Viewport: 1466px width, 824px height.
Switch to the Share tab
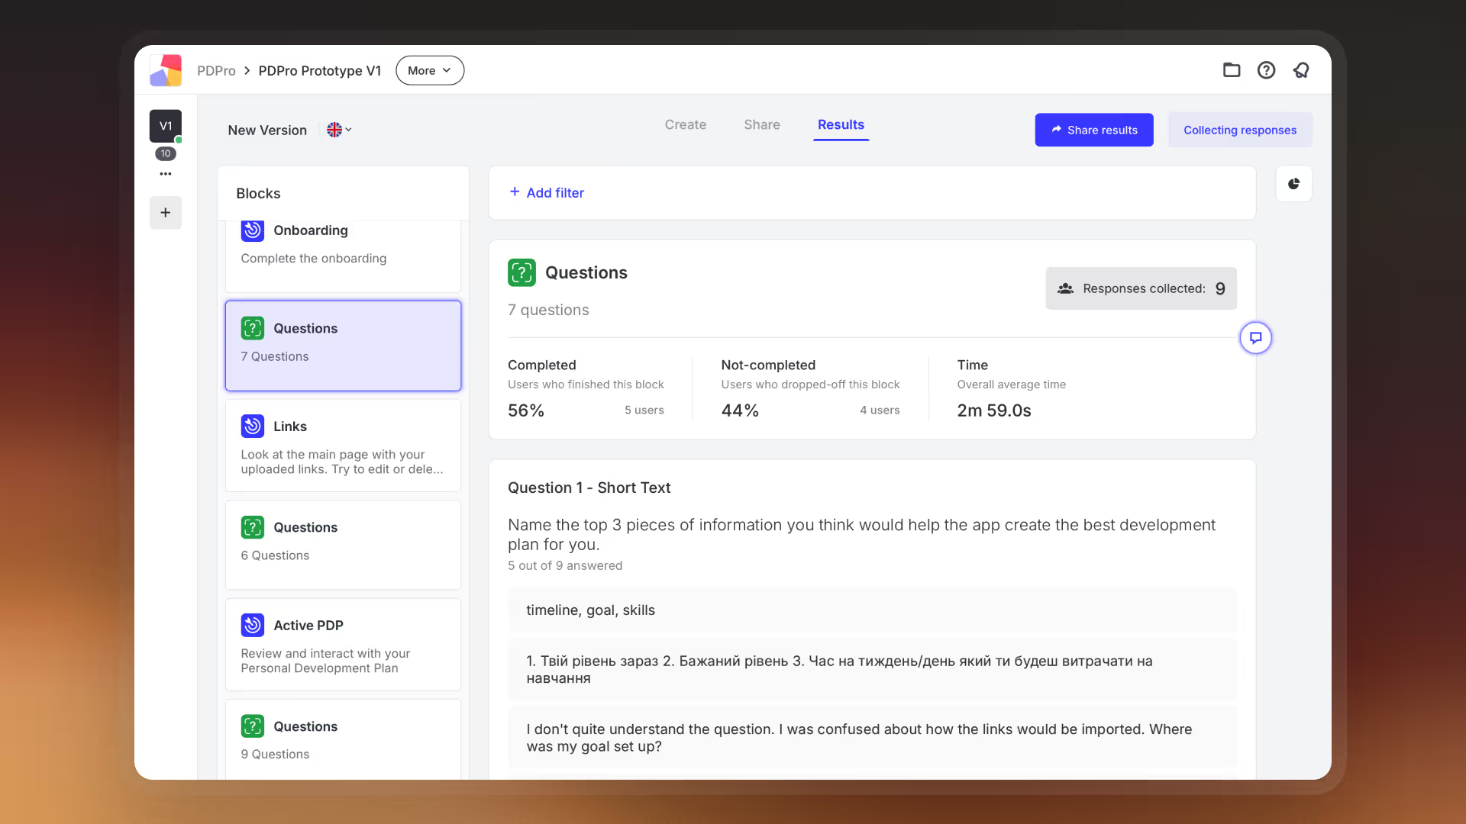761,124
